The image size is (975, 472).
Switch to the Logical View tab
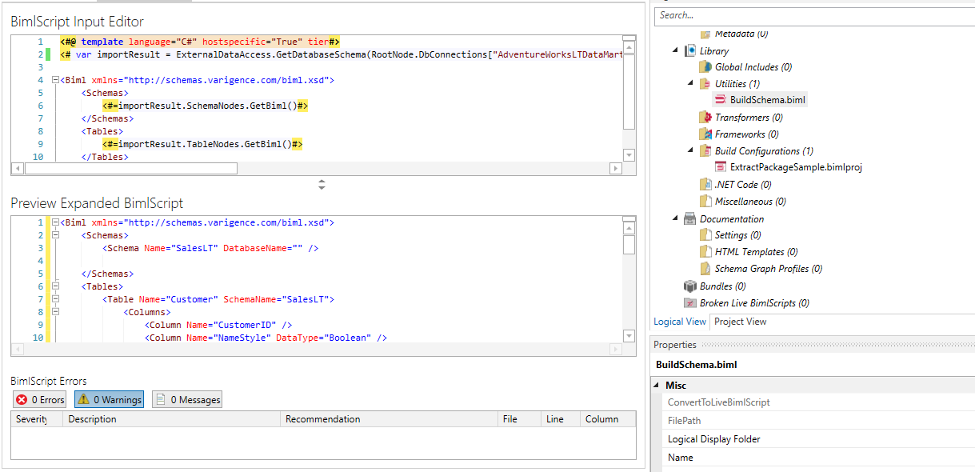680,322
